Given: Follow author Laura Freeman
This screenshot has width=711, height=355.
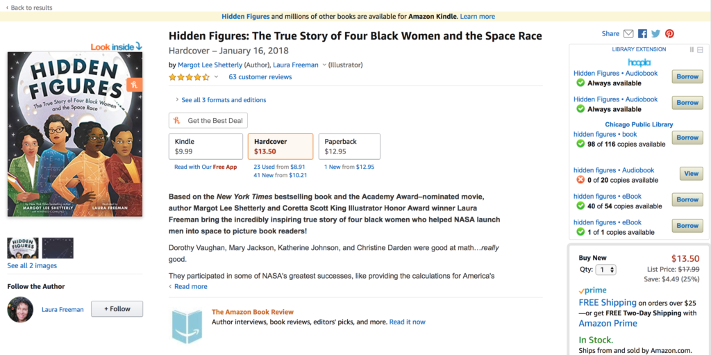Looking at the screenshot, I should [117, 309].
